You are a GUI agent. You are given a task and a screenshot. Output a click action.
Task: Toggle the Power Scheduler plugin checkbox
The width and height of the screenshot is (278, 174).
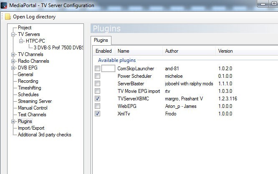pyautogui.click(x=97, y=76)
